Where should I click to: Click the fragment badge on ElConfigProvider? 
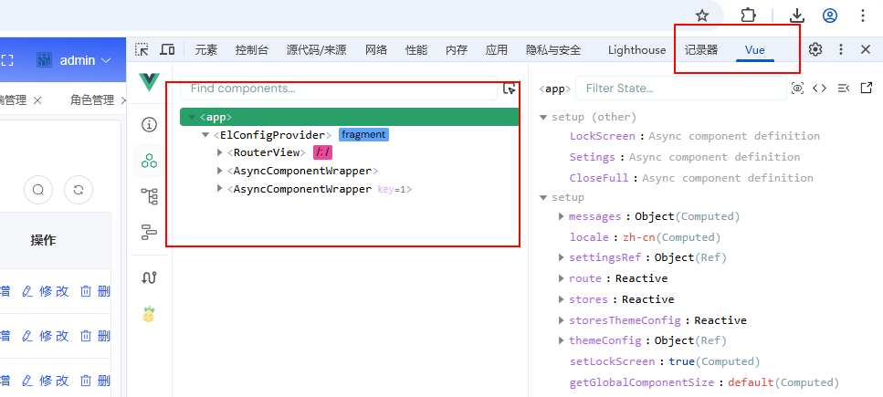[x=363, y=134]
